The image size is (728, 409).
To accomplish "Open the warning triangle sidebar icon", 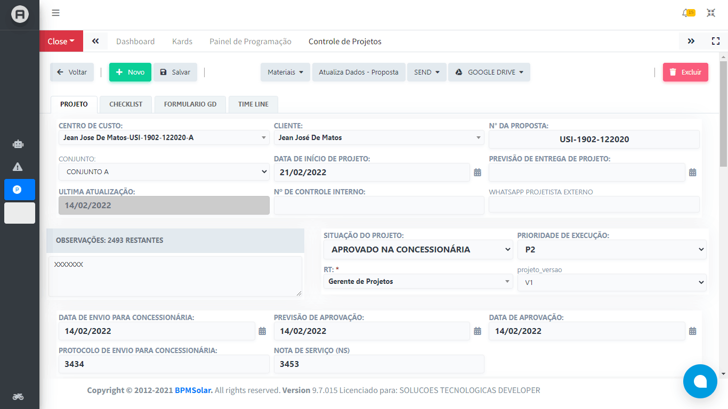I will click(x=18, y=167).
